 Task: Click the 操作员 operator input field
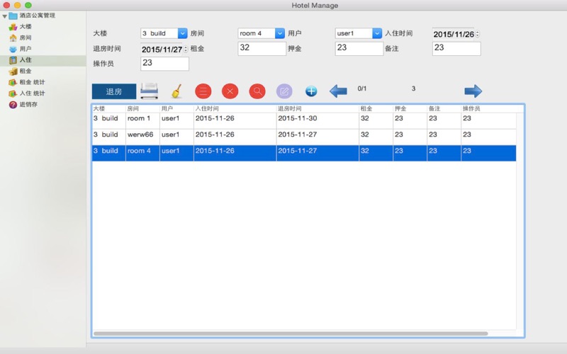click(x=164, y=64)
